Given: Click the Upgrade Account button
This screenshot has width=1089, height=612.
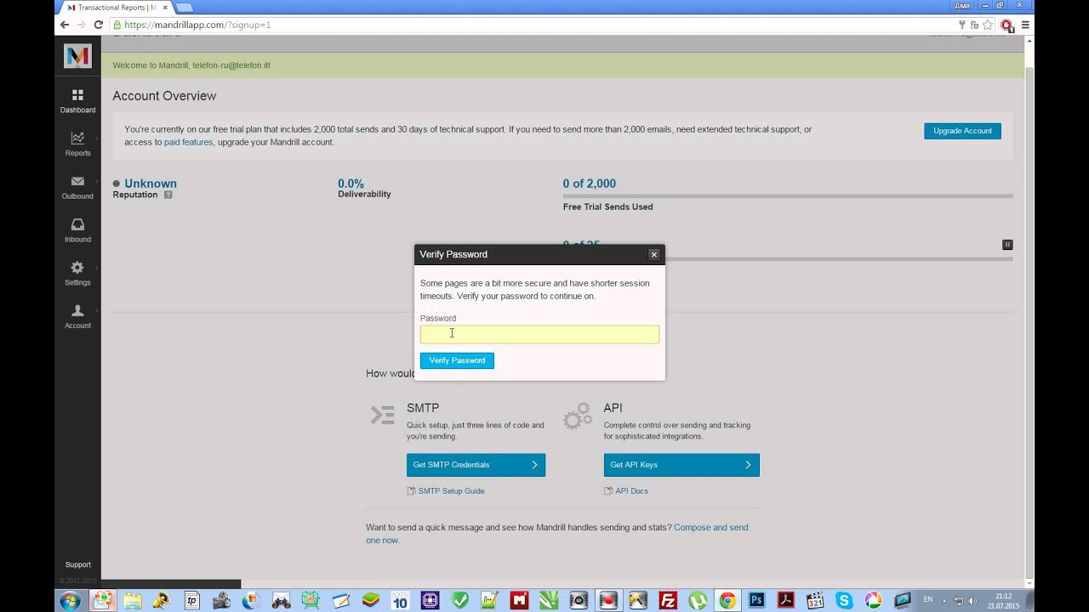Looking at the screenshot, I should pyautogui.click(x=962, y=131).
